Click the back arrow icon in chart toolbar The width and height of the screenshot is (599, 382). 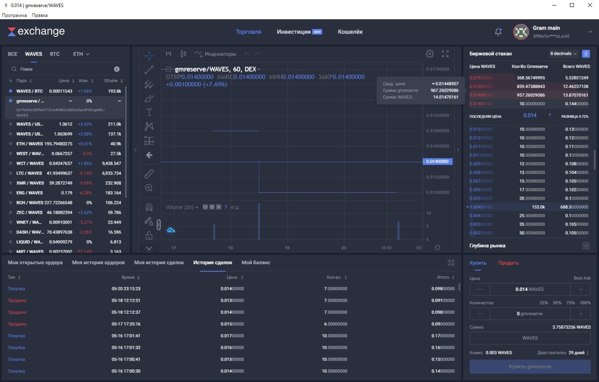point(149,155)
